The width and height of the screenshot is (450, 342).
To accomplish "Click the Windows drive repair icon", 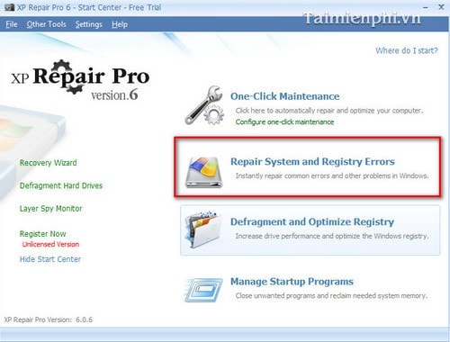I will [x=204, y=172].
